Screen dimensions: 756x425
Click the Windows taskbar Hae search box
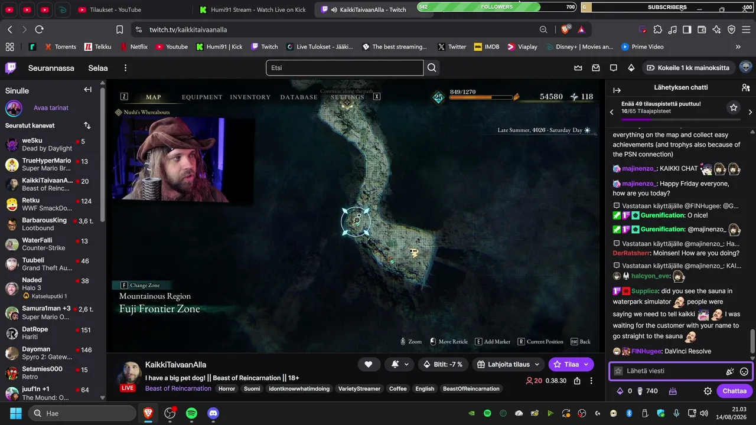[83, 413]
